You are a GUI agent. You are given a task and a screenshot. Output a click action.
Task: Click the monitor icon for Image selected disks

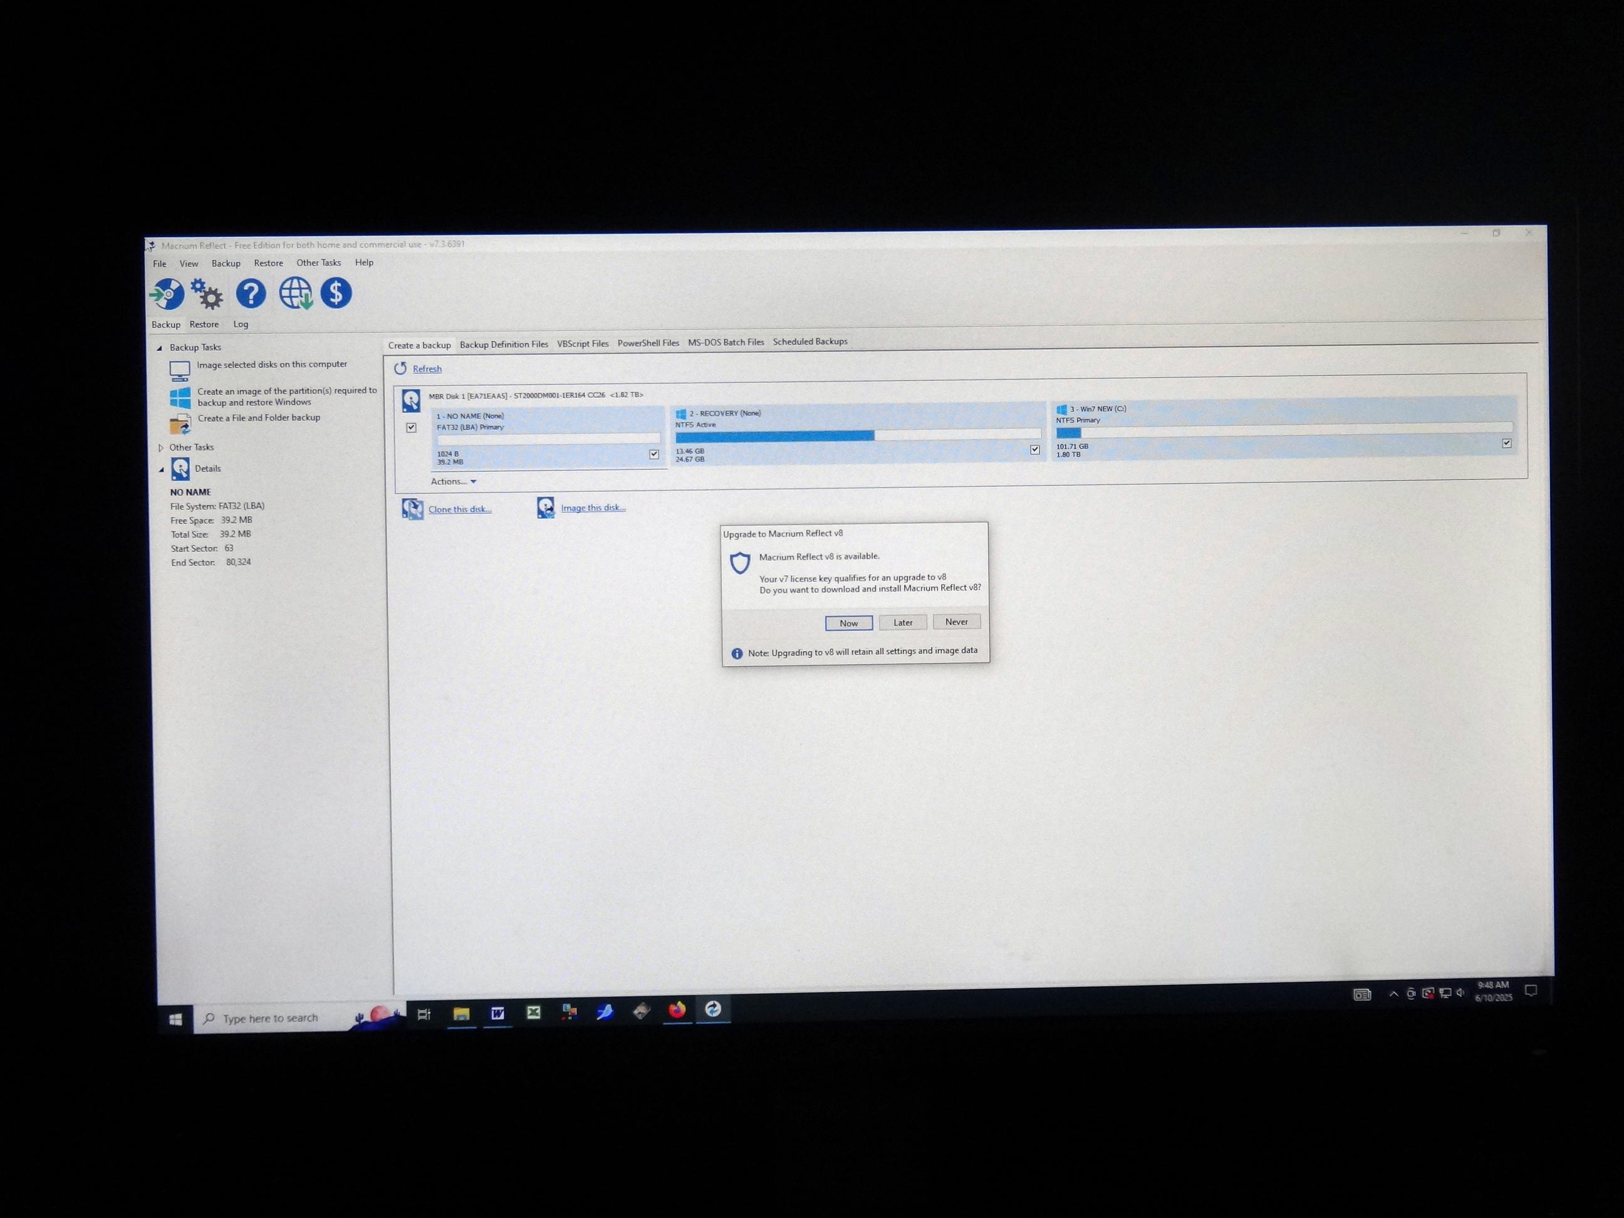[x=180, y=371]
